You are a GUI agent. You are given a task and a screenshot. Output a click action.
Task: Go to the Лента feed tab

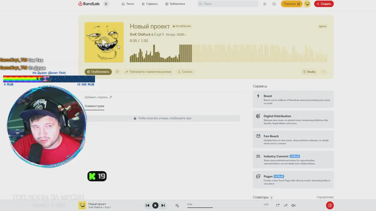(128, 4)
